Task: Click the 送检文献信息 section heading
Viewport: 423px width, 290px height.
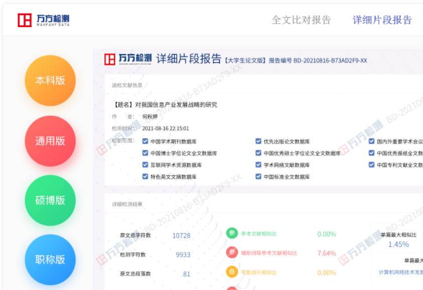Action: (127, 85)
